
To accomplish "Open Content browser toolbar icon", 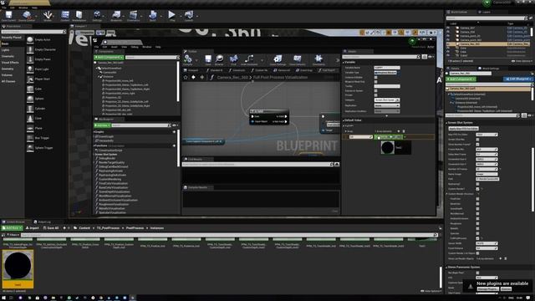I will 65,15.
